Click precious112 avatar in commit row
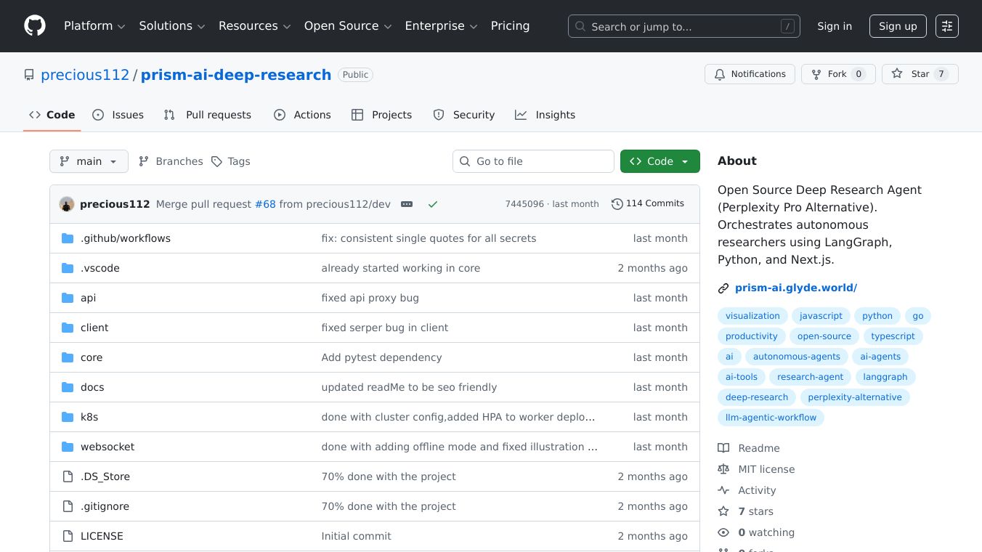Image resolution: width=982 pixels, height=552 pixels. (67, 204)
